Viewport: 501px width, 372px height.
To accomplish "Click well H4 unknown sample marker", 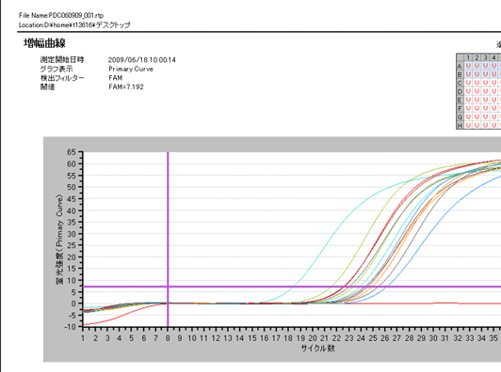I will pyautogui.click(x=494, y=125).
